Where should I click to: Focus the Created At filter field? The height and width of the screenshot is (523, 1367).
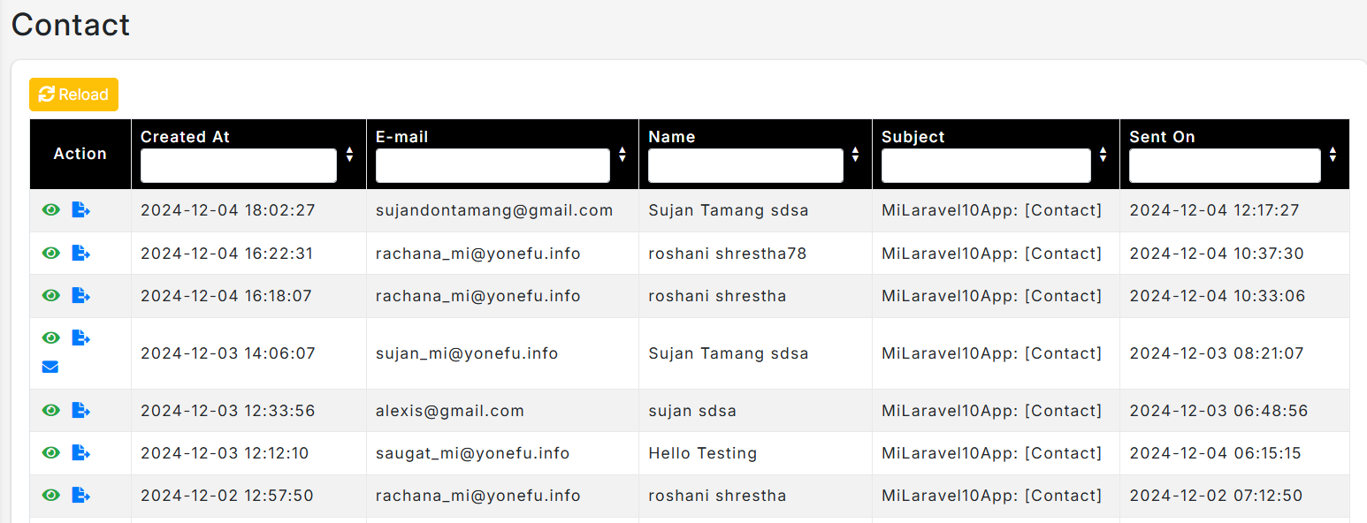[x=239, y=165]
